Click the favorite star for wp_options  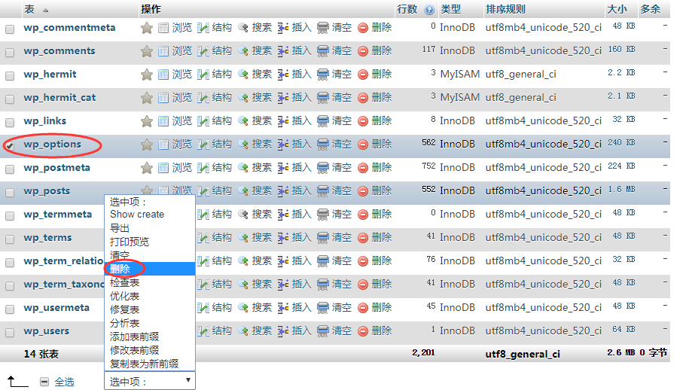pyautogui.click(x=147, y=145)
